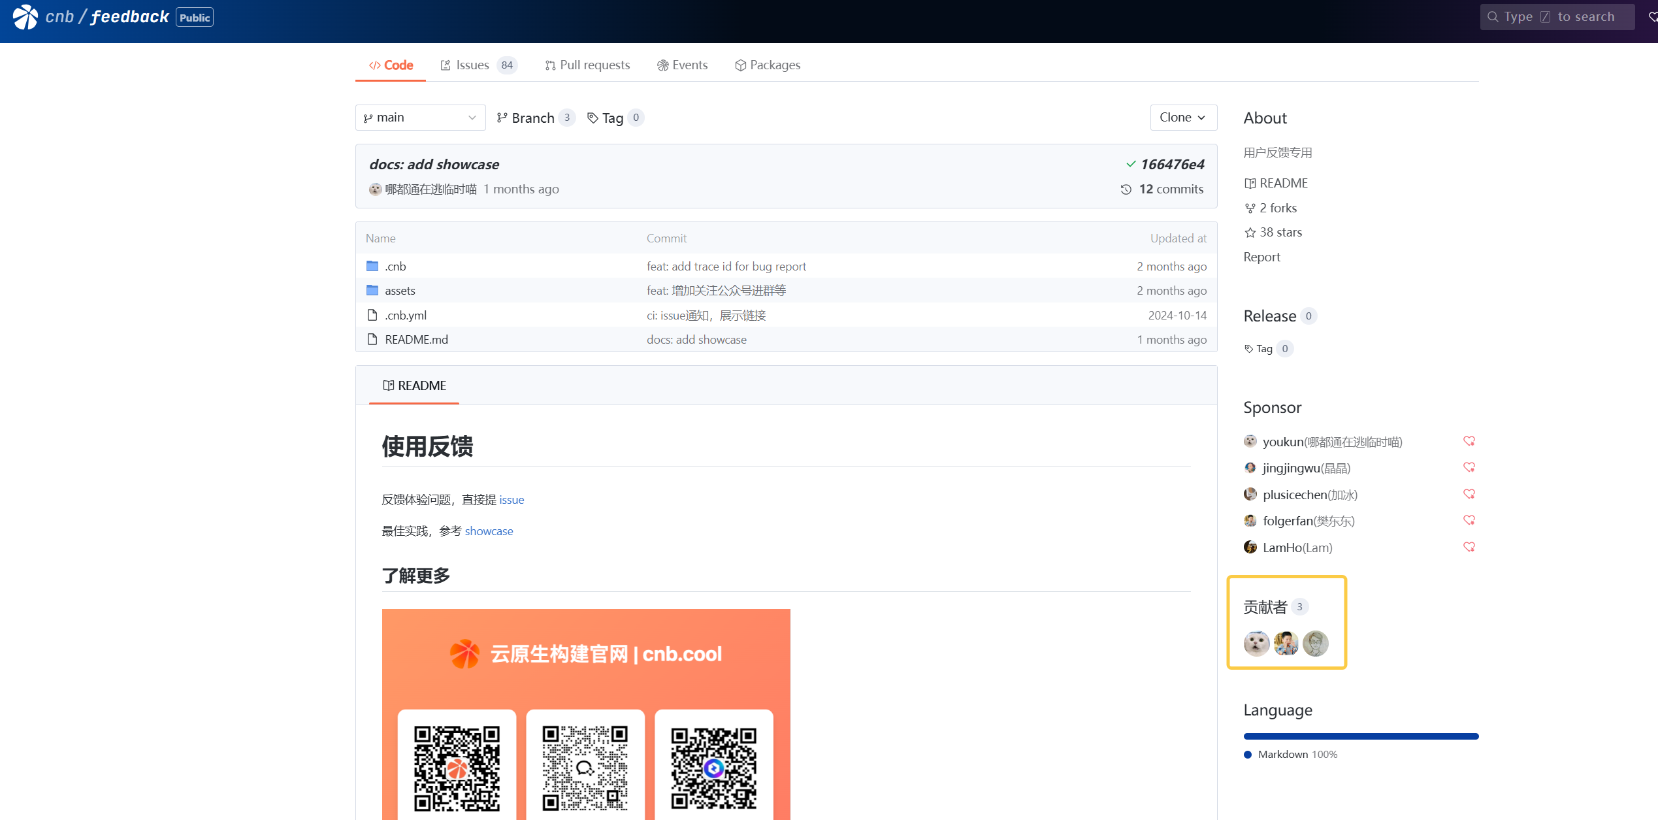Open the .cnb folder icon
The height and width of the screenshot is (820, 1658).
(x=372, y=266)
